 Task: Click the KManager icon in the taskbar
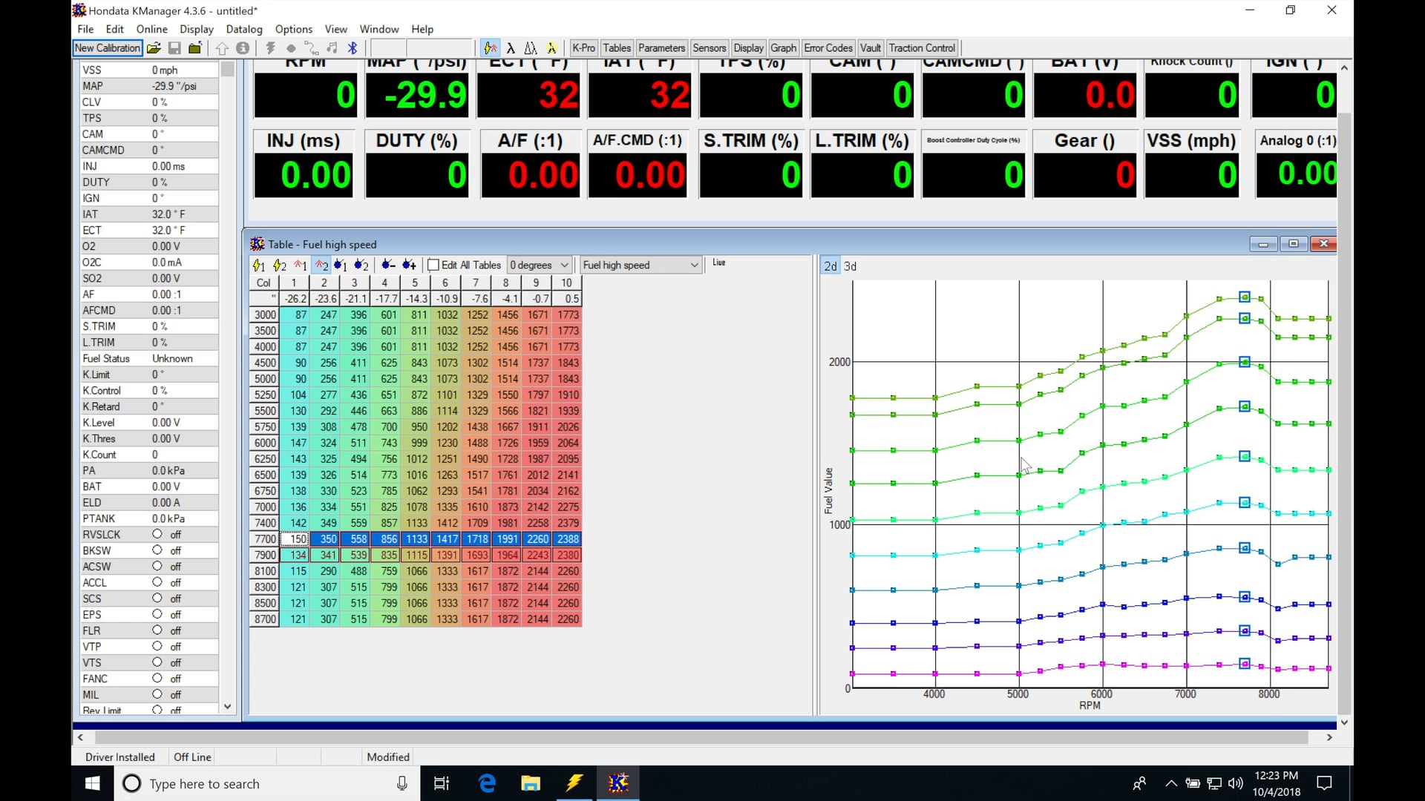coord(619,782)
